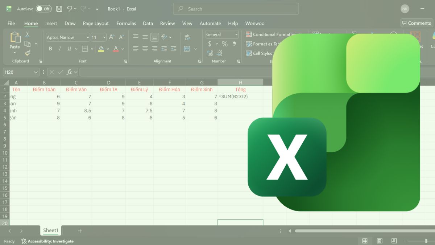The height and width of the screenshot is (245, 435).
Task: Open the Comments panel
Action: point(416,23)
